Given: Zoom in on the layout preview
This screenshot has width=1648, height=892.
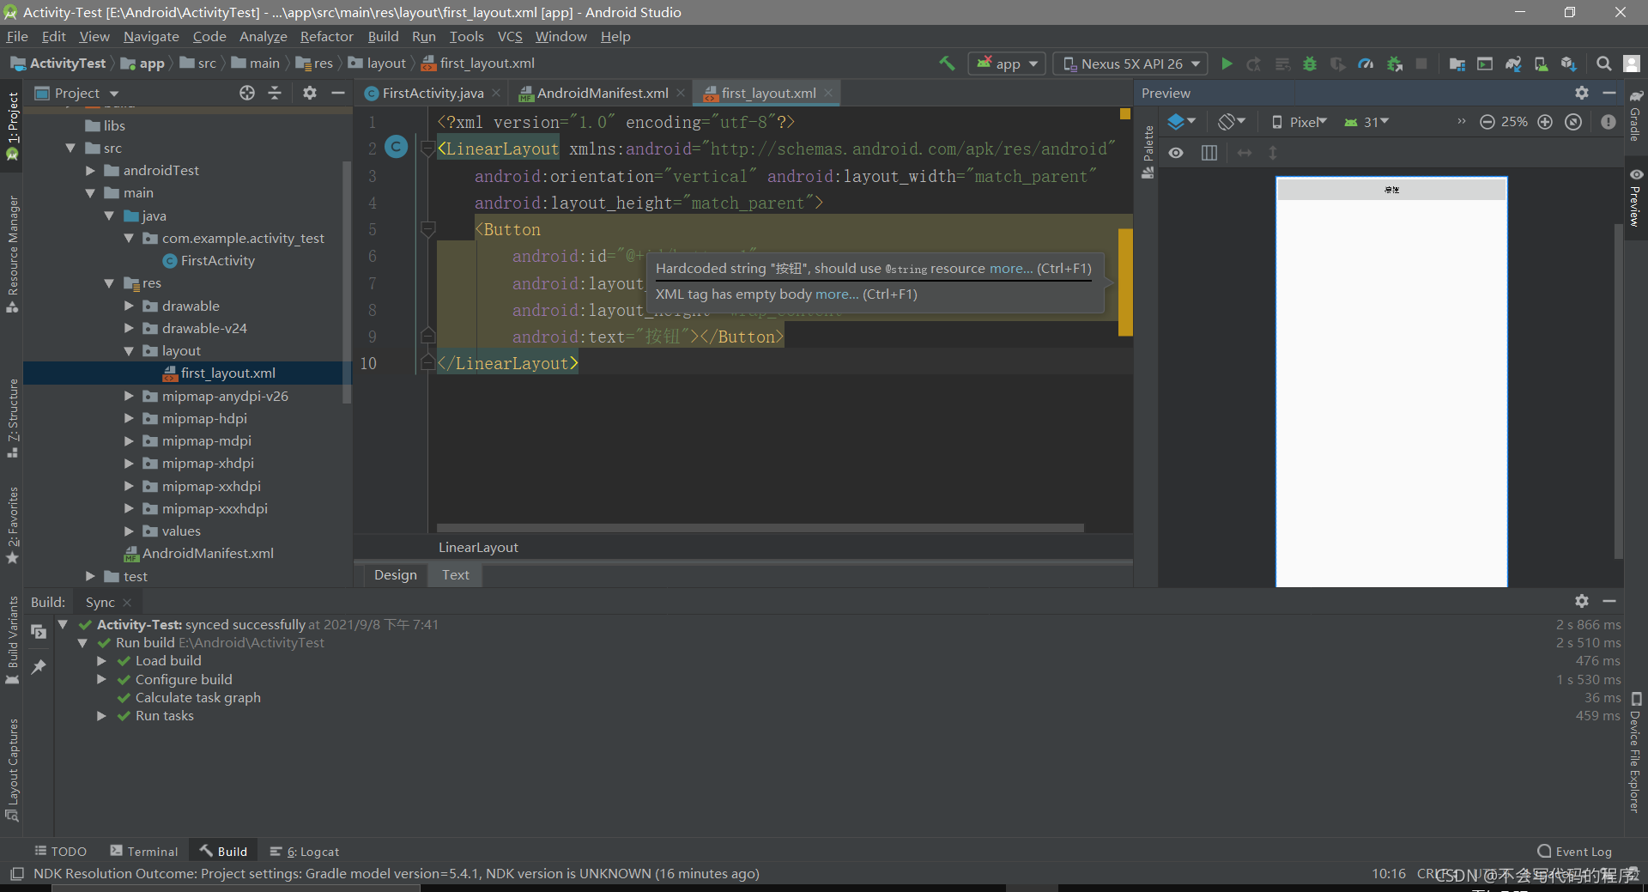Looking at the screenshot, I should 1545,122.
